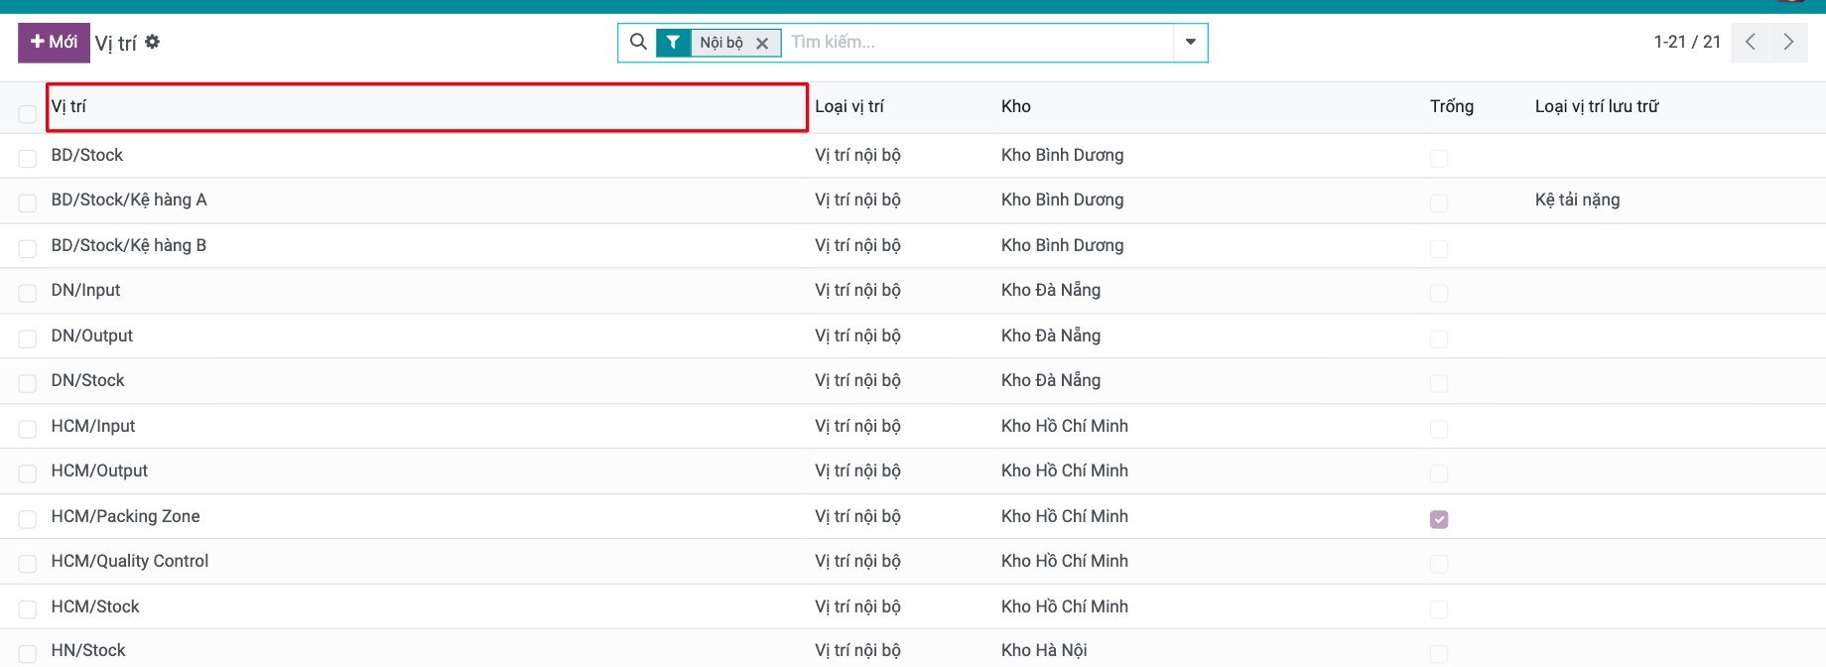Screen dimensions: 1826x667
Task: Click the Mới button to create location
Action: pyautogui.click(x=54, y=42)
